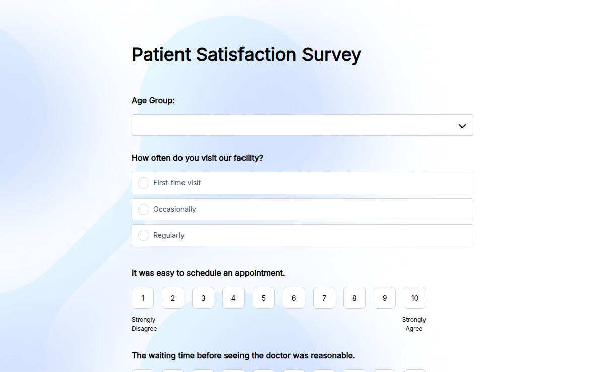Rate appointment scheduling as 4

tap(233, 298)
